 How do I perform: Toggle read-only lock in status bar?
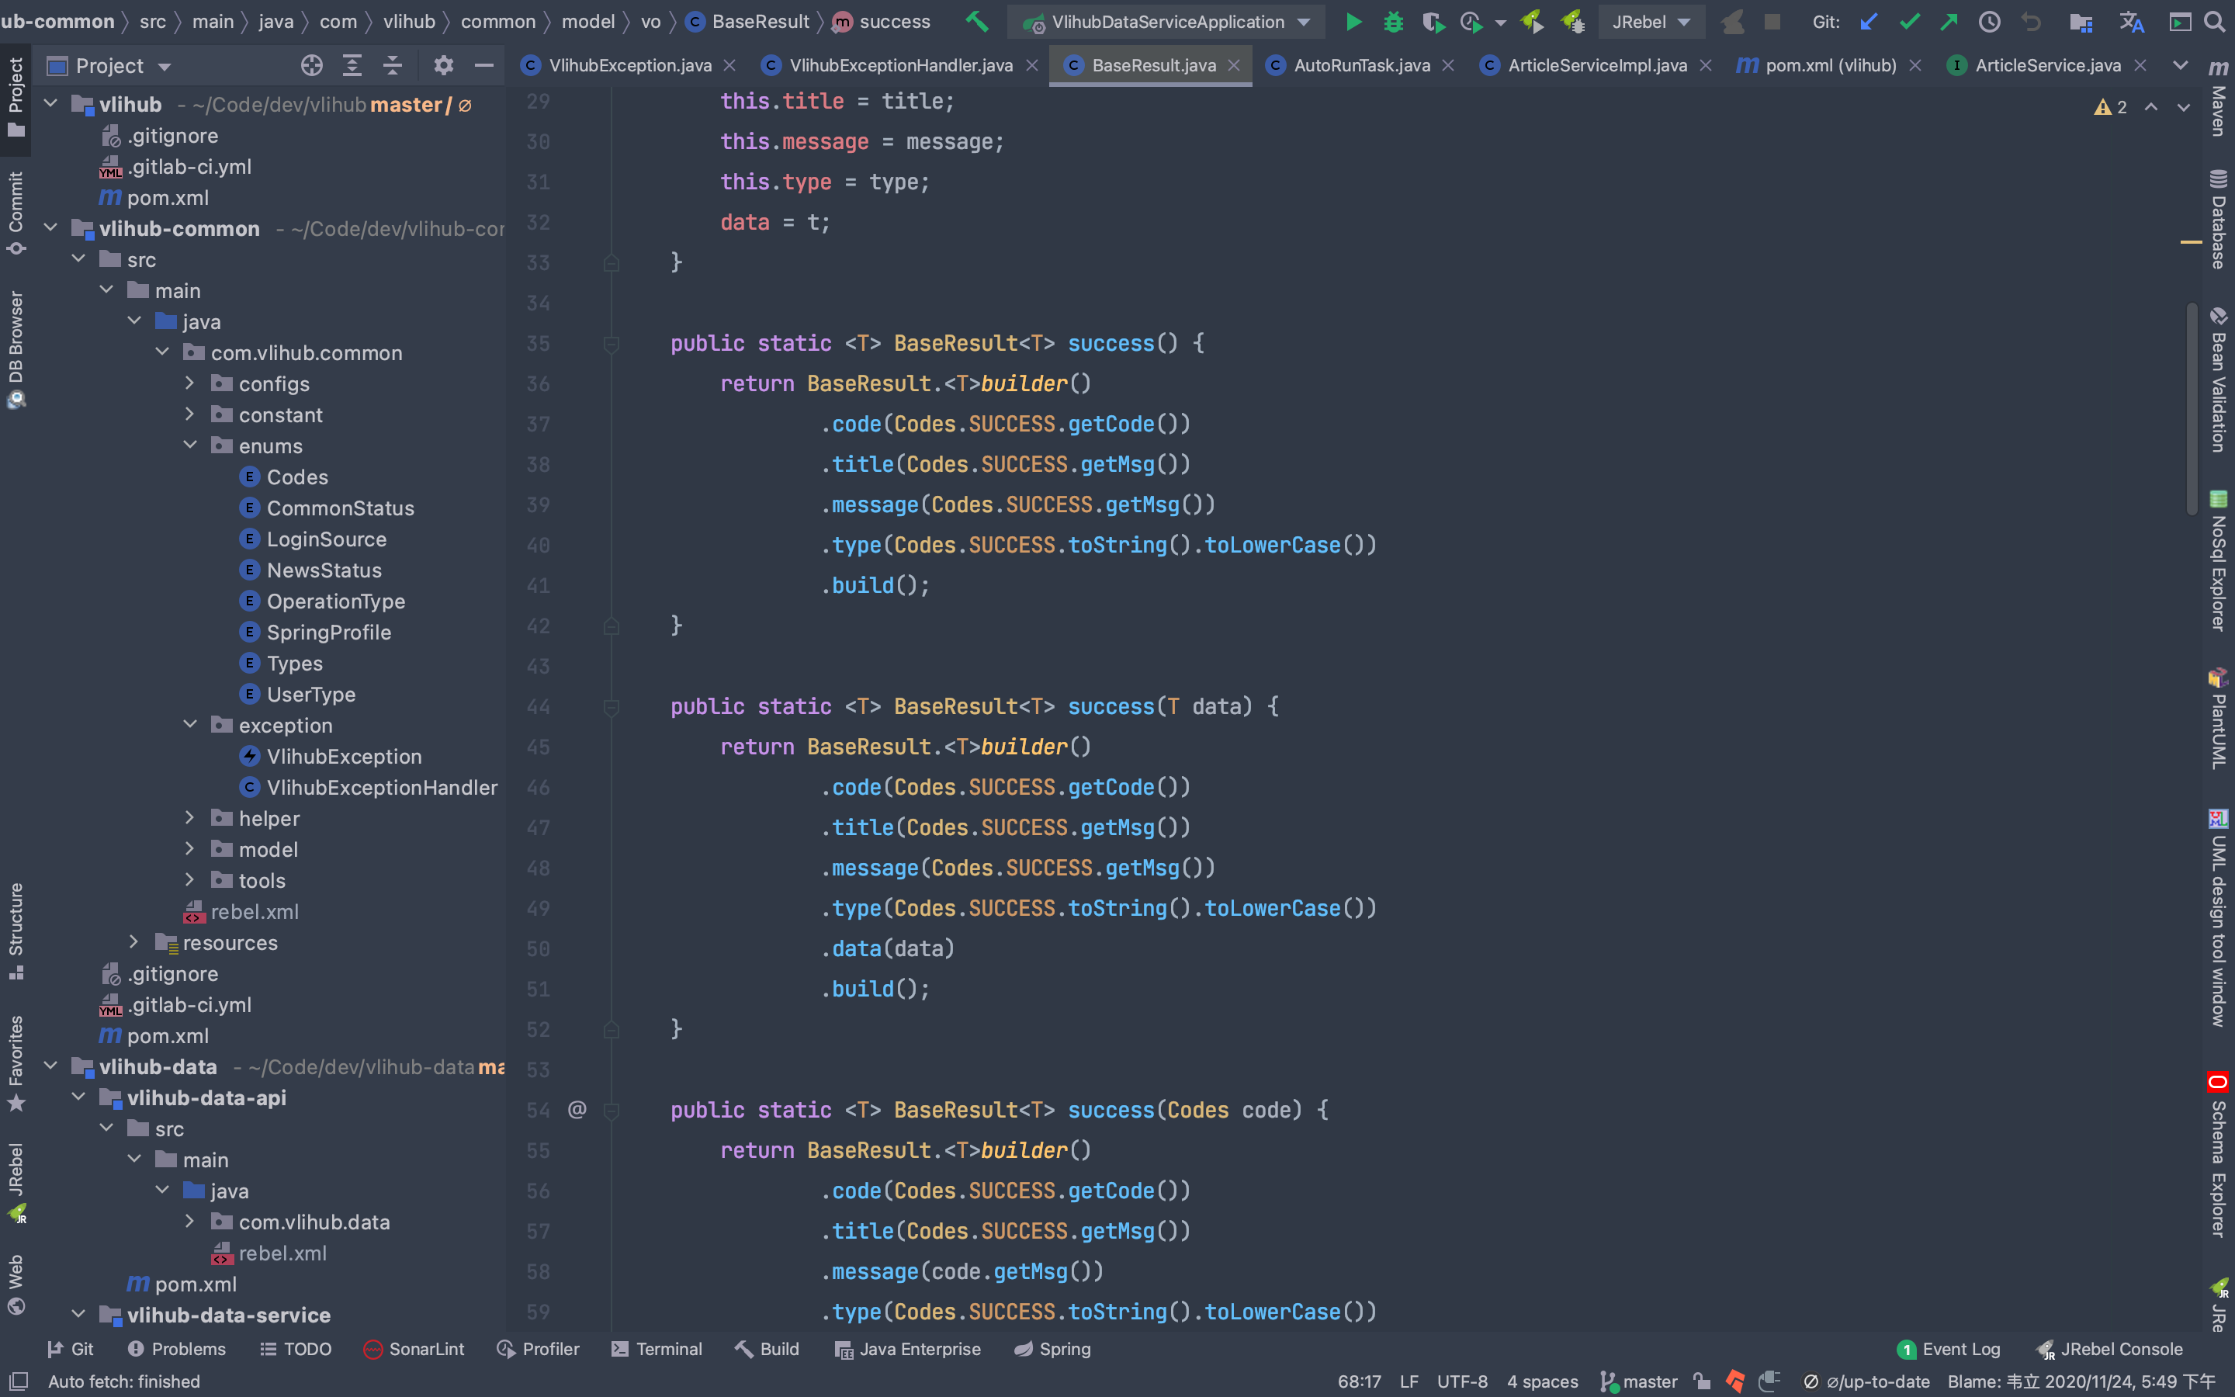[x=1702, y=1381]
